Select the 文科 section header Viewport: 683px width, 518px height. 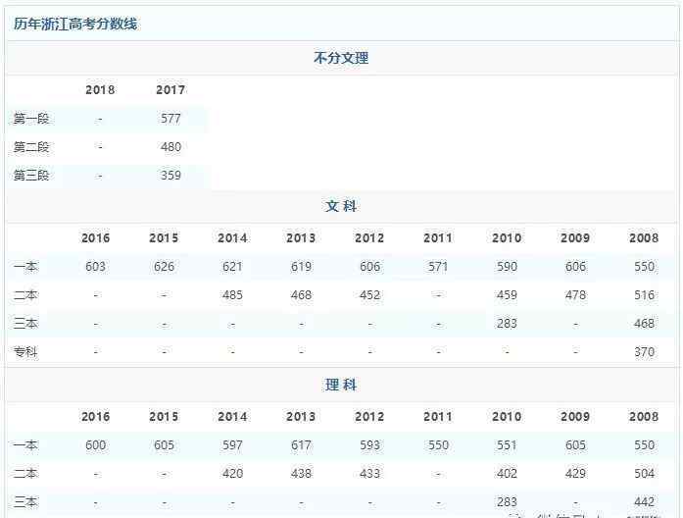pos(341,207)
